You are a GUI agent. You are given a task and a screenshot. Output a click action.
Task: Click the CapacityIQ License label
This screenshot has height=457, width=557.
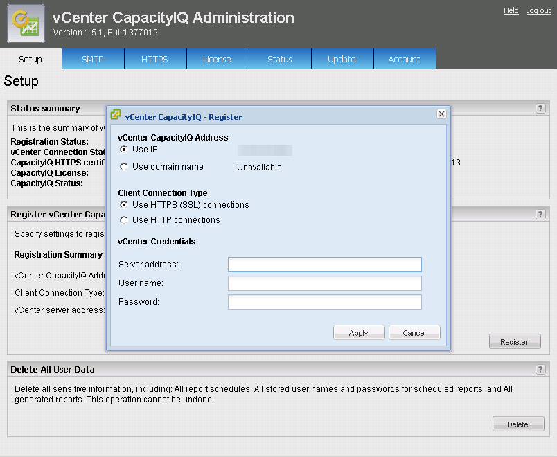[x=50, y=173]
